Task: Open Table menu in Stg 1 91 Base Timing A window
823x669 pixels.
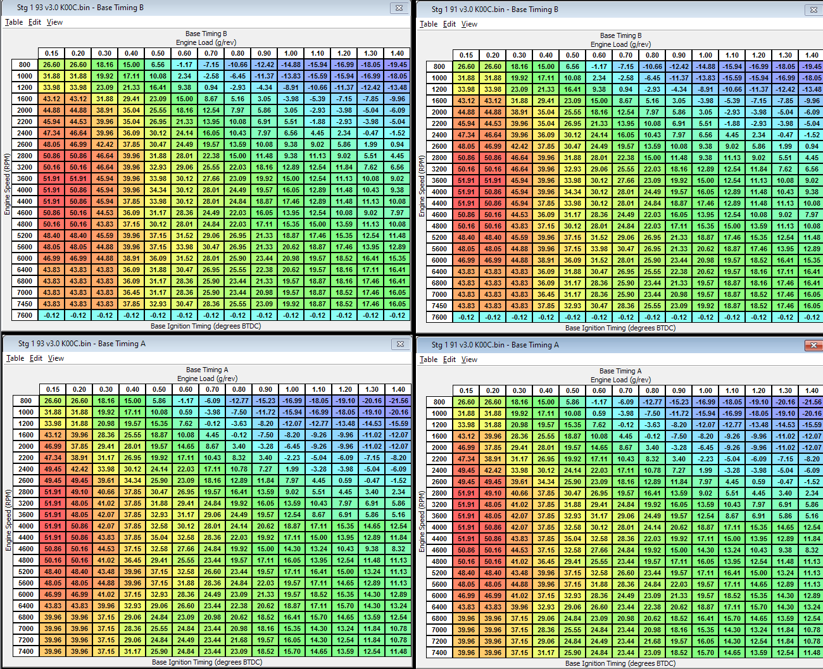Action: pos(429,360)
